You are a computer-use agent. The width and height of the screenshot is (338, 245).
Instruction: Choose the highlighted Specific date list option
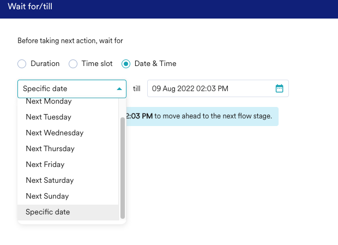(x=48, y=212)
